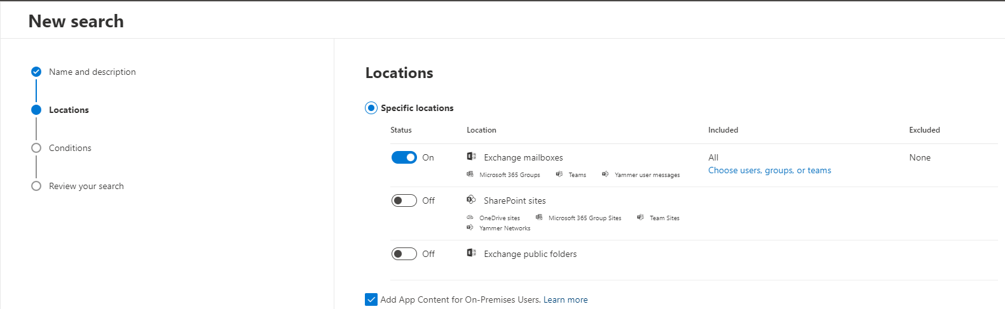Click the Teams icon under Exchange mailboxes

click(559, 174)
